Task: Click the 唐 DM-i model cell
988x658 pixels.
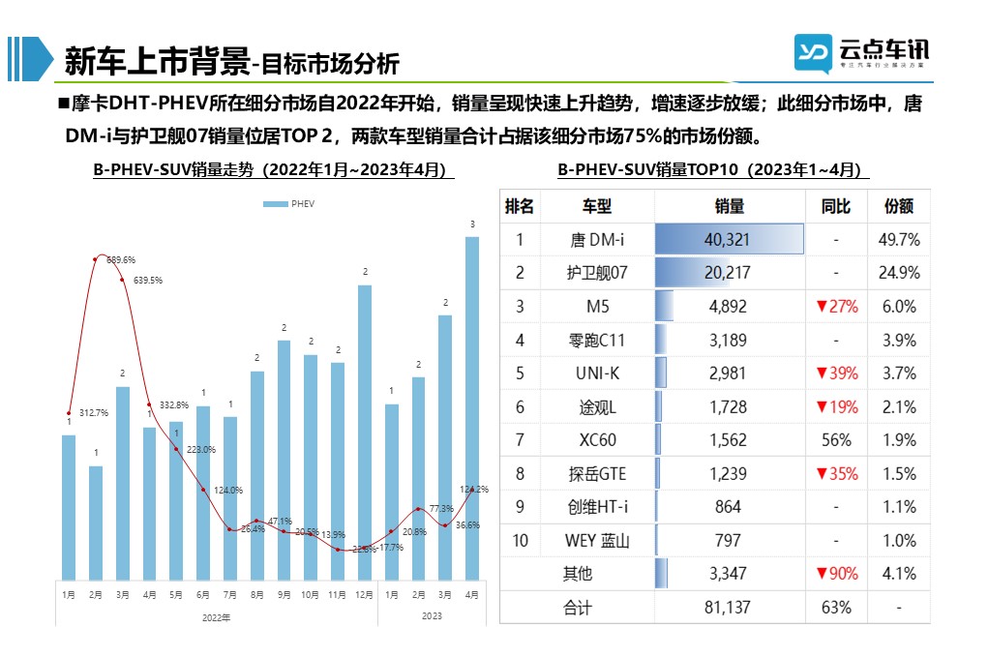Action: (597, 240)
